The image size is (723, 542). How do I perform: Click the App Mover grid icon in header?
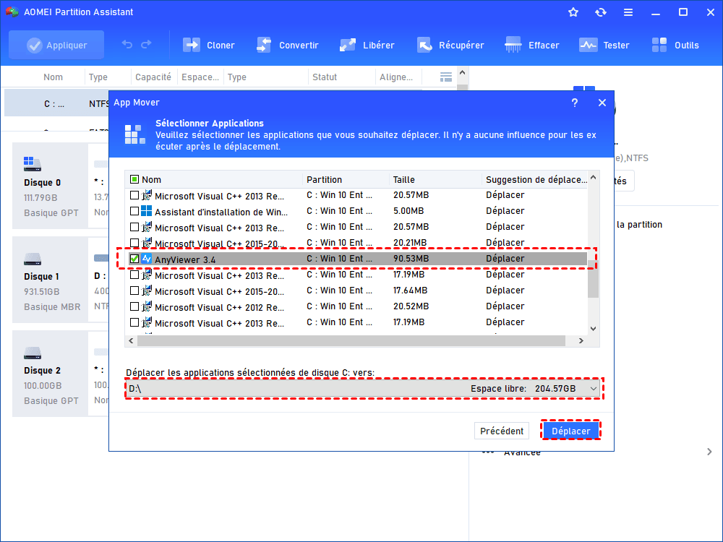pos(135,134)
